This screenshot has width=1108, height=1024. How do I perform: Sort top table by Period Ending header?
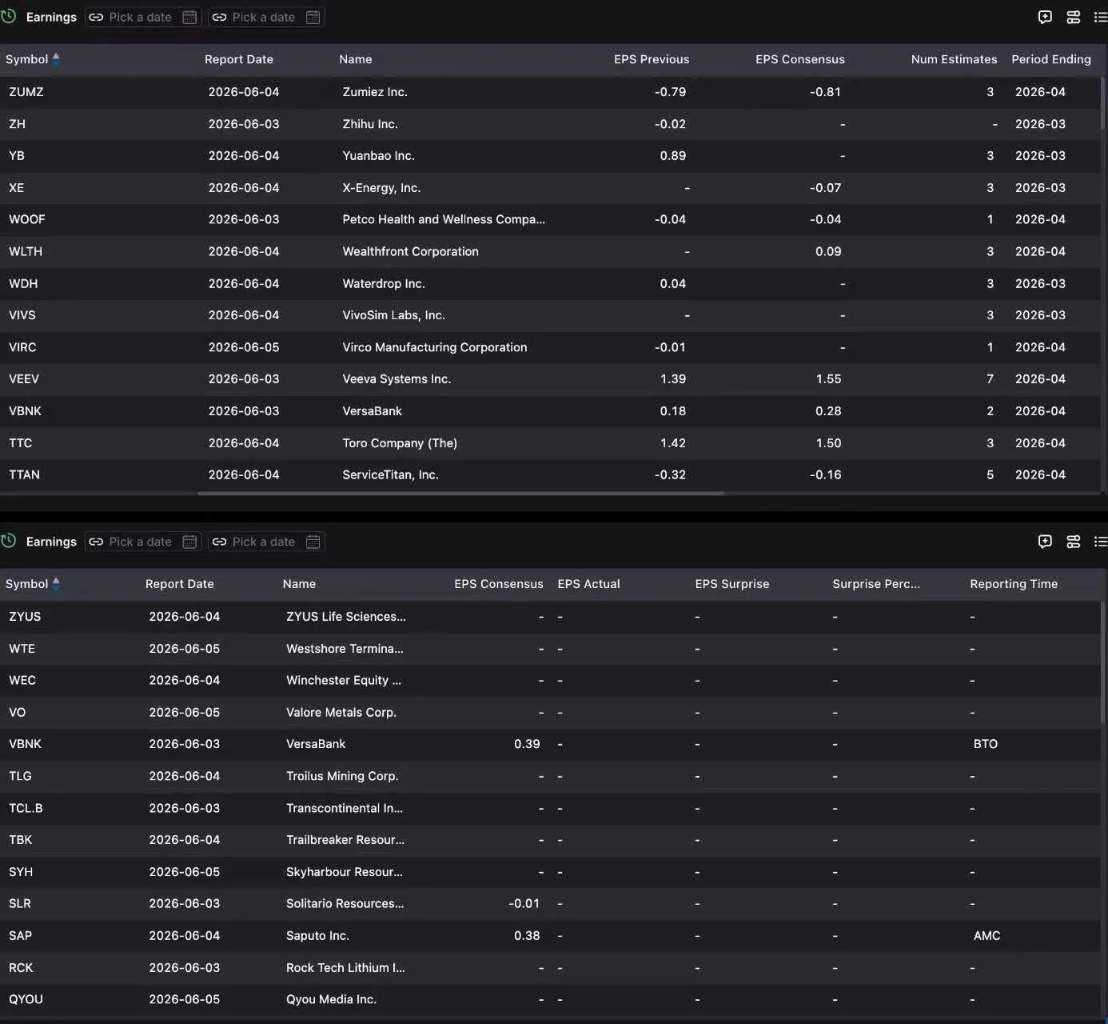click(x=1051, y=59)
